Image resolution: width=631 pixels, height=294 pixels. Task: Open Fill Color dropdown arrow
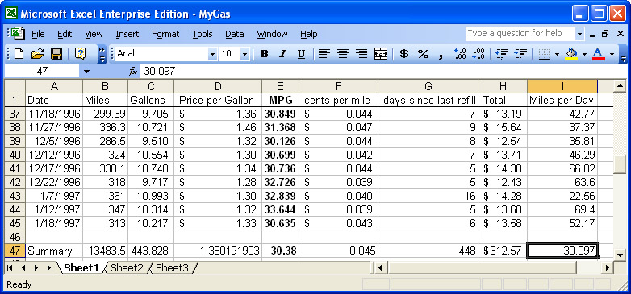coord(584,54)
